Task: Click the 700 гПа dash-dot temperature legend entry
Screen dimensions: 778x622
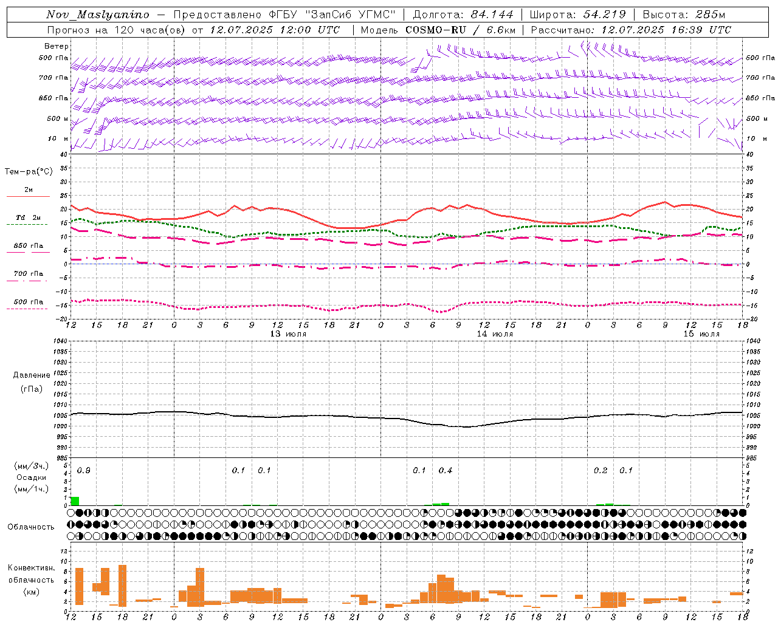Action: (x=28, y=276)
